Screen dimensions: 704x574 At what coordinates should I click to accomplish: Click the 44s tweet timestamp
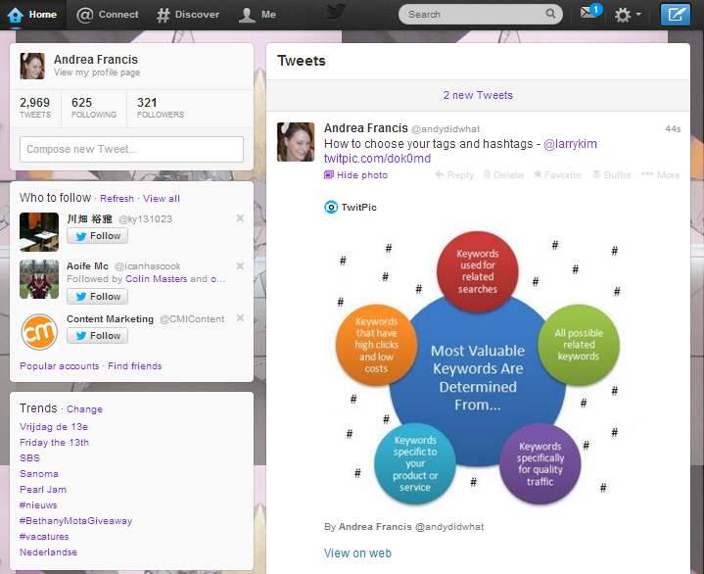[x=673, y=129]
